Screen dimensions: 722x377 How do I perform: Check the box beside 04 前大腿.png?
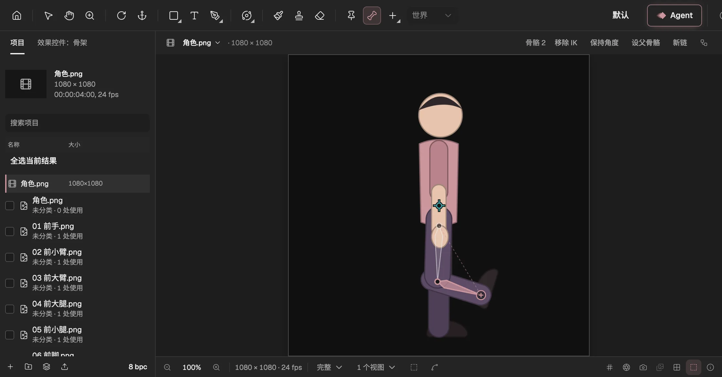[x=10, y=309]
